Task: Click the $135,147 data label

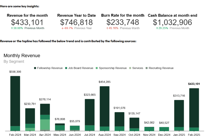Action: coord(134,114)
